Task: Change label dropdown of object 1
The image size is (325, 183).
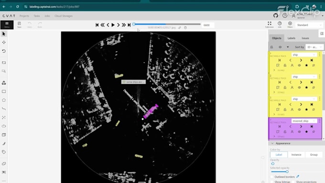Action: [x=304, y=55]
